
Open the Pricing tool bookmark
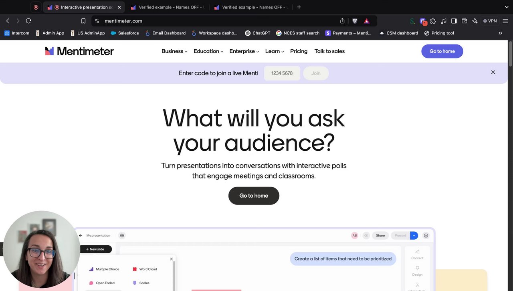click(x=439, y=33)
